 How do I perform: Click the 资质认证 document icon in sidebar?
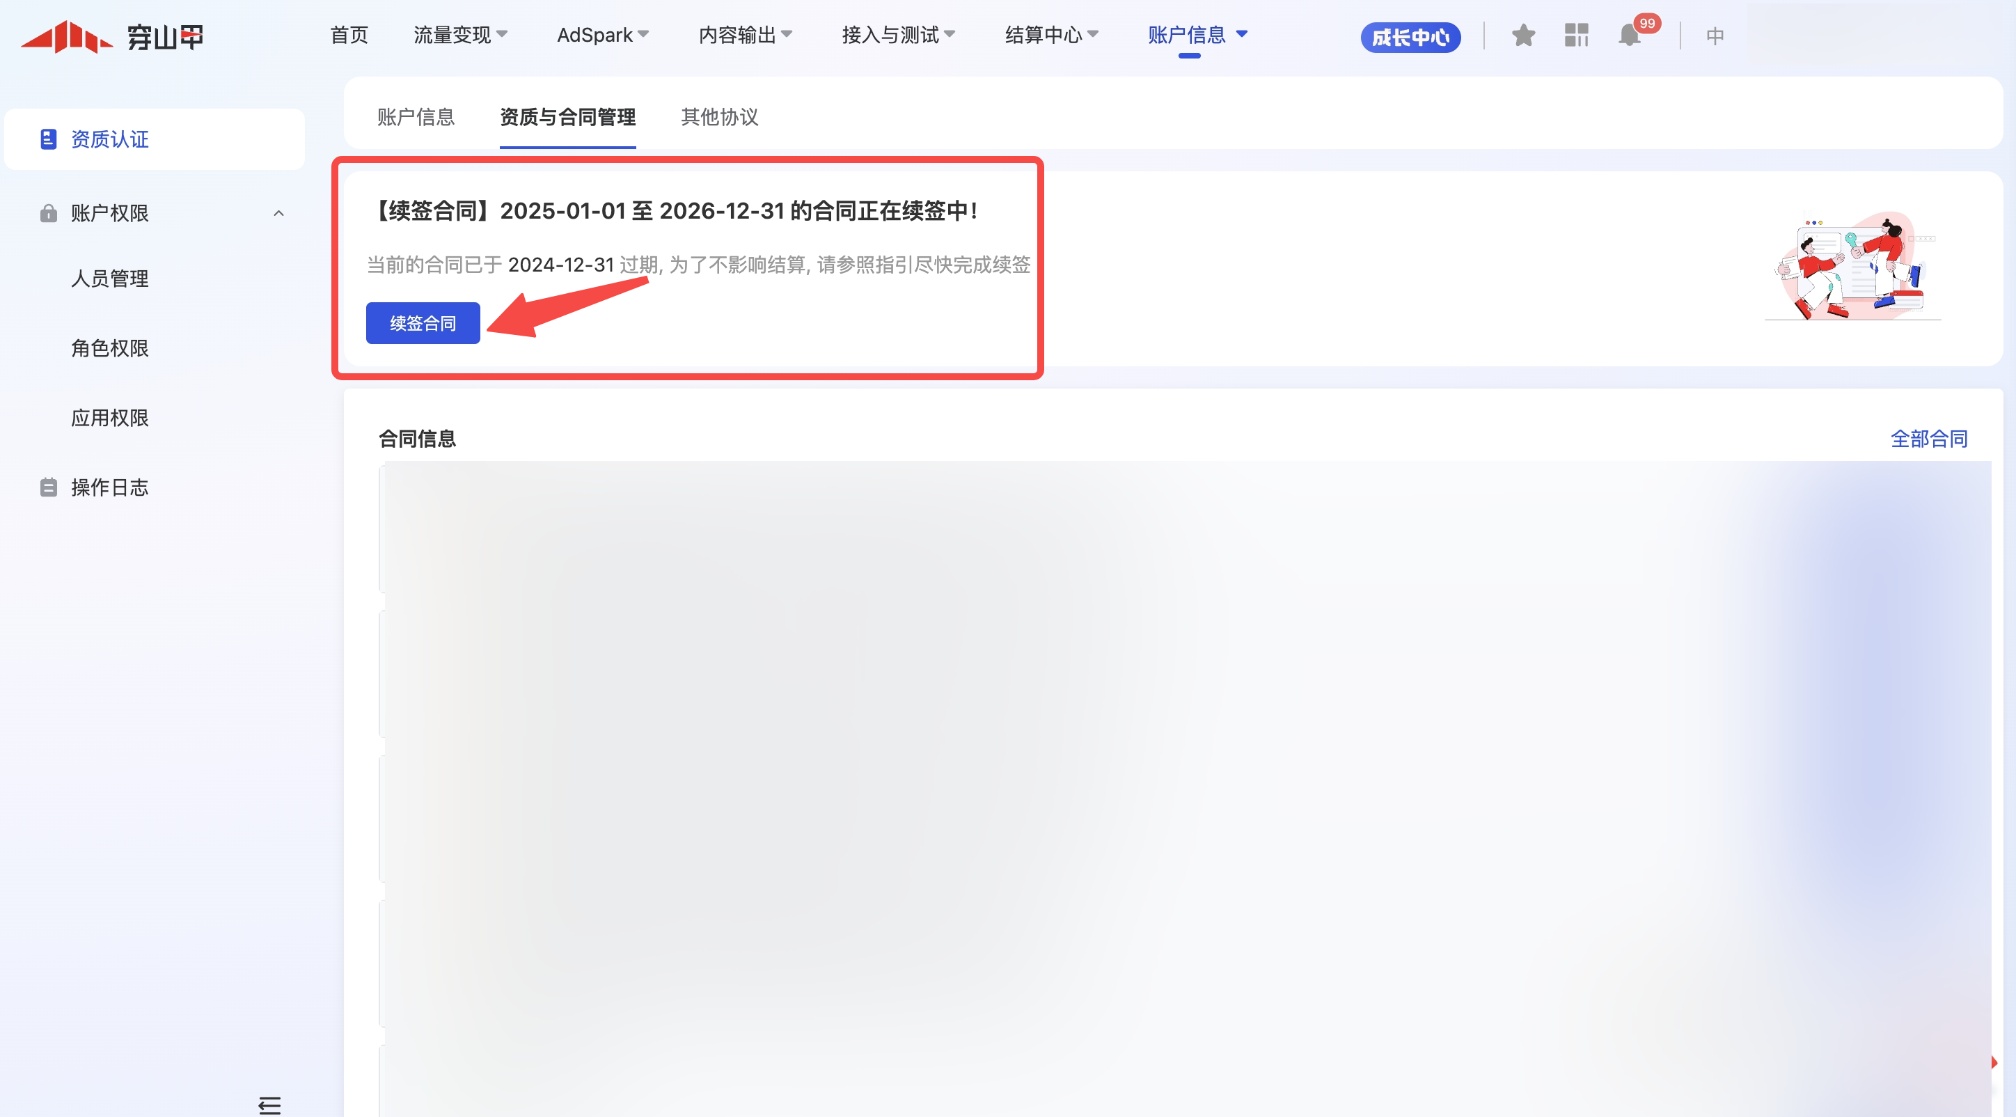tap(49, 139)
